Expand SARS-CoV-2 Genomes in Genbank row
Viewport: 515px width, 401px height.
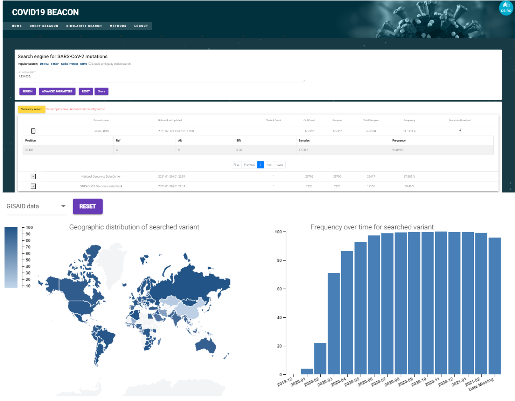(x=33, y=186)
